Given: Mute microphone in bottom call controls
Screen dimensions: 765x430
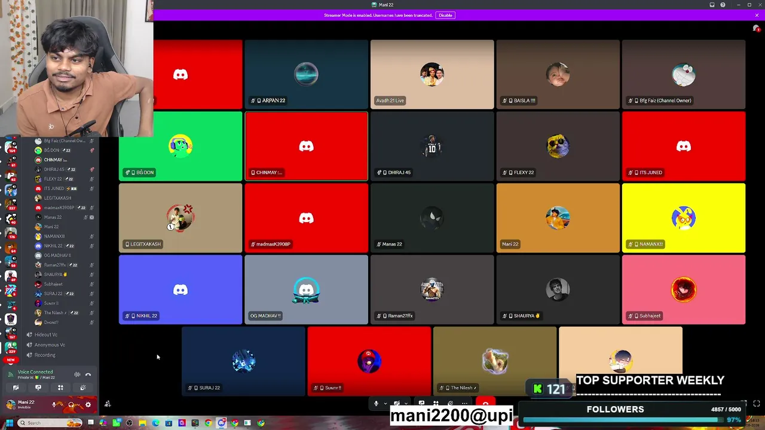Looking at the screenshot, I should pyautogui.click(x=376, y=404).
